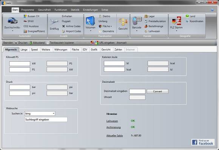Click URL eingeben toolbar item

pos(107,43)
